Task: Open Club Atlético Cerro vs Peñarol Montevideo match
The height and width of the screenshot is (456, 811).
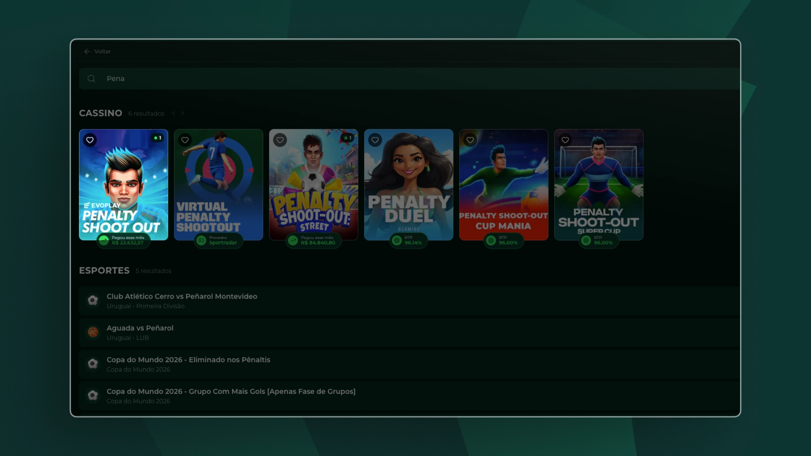Action: coord(409,301)
